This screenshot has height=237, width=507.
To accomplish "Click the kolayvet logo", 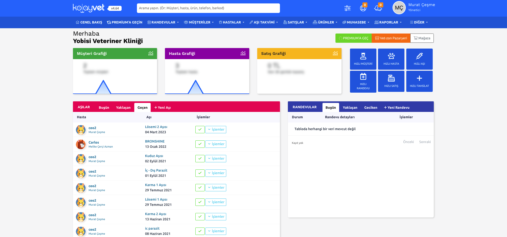I will tap(89, 8).
